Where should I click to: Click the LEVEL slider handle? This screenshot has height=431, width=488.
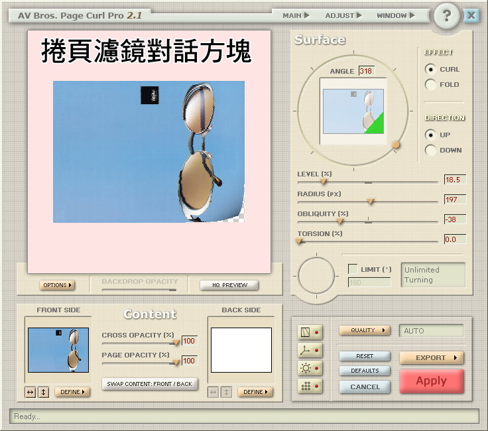(324, 182)
